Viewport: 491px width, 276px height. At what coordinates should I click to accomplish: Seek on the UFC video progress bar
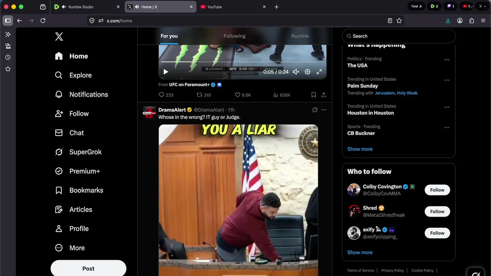coord(243,62)
